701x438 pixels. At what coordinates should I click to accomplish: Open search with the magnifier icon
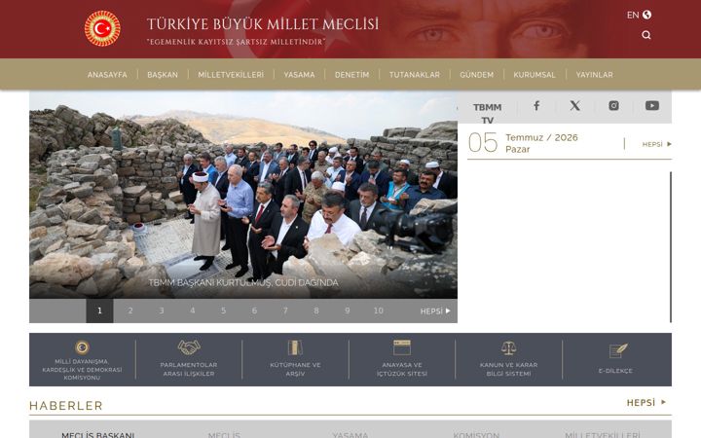(646, 35)
